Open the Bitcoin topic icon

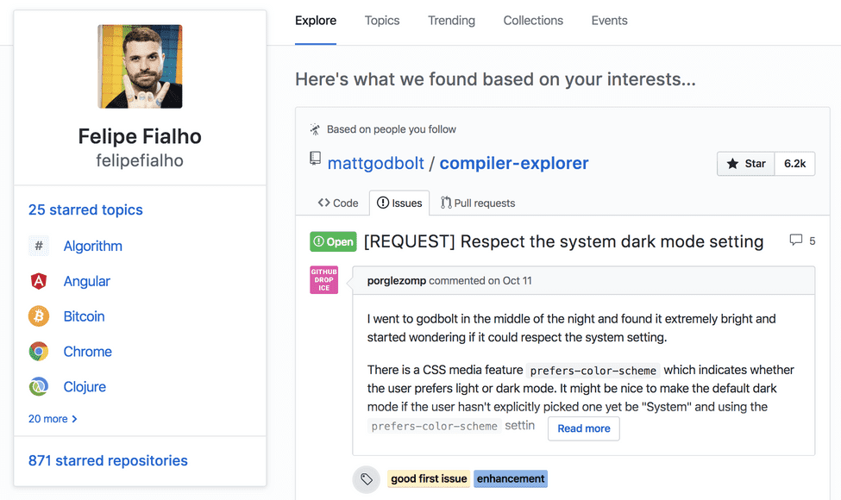point(38,316)
